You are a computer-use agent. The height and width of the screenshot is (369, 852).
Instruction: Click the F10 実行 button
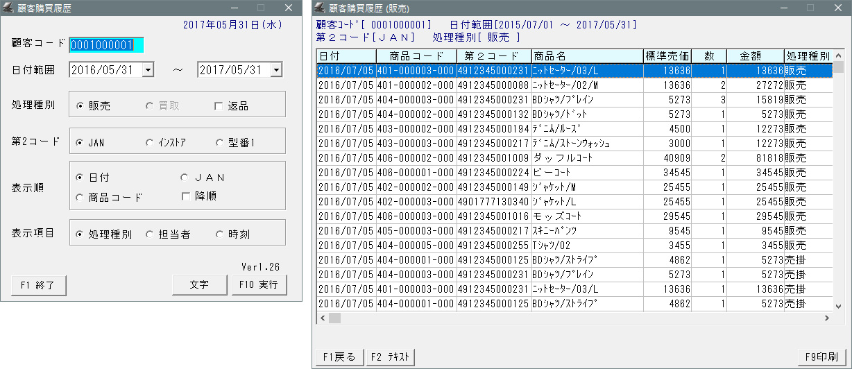[x=258, y=285]
